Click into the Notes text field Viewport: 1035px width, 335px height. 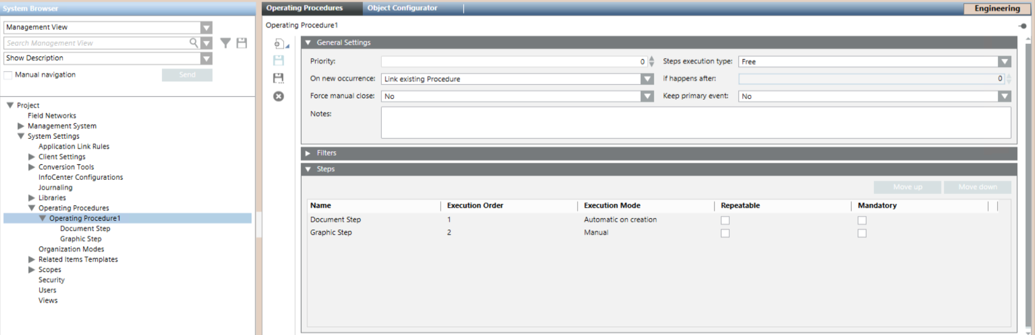(x=696, y=122)
